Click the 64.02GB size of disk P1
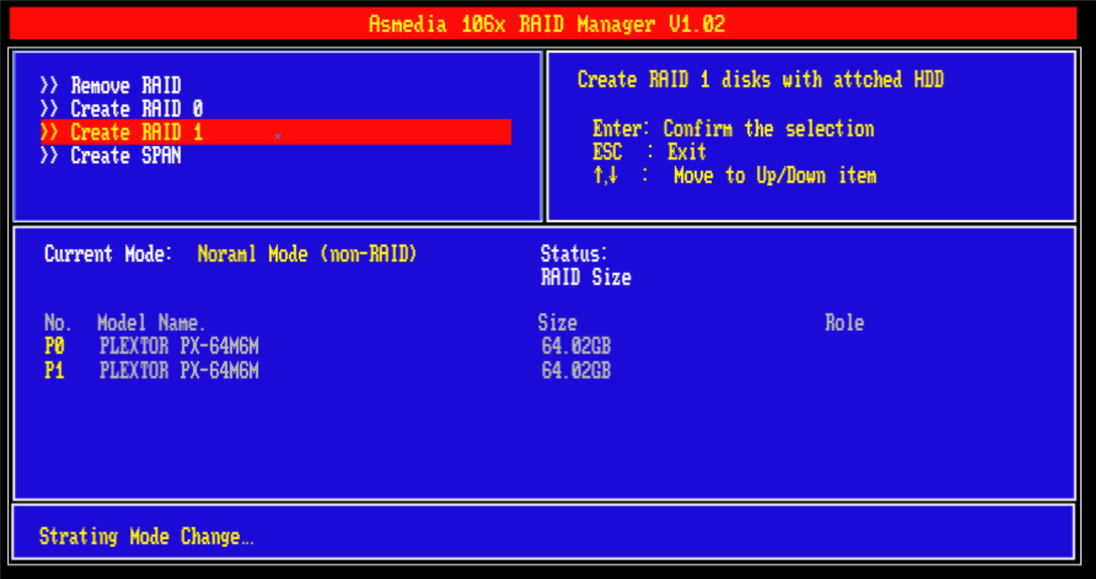Screen dimensions: 1096x579 click(x=576, y=371)
